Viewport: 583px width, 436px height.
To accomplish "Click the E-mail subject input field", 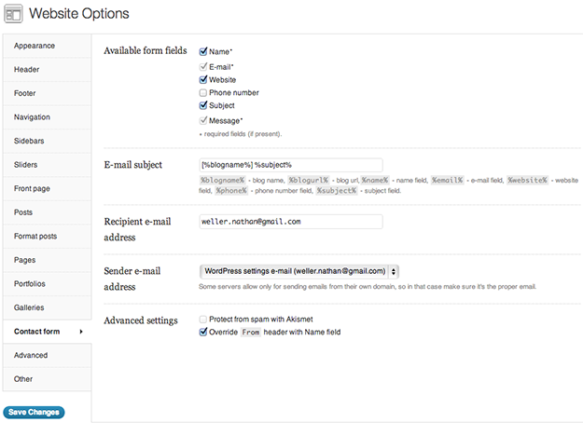I will [290, 165].
